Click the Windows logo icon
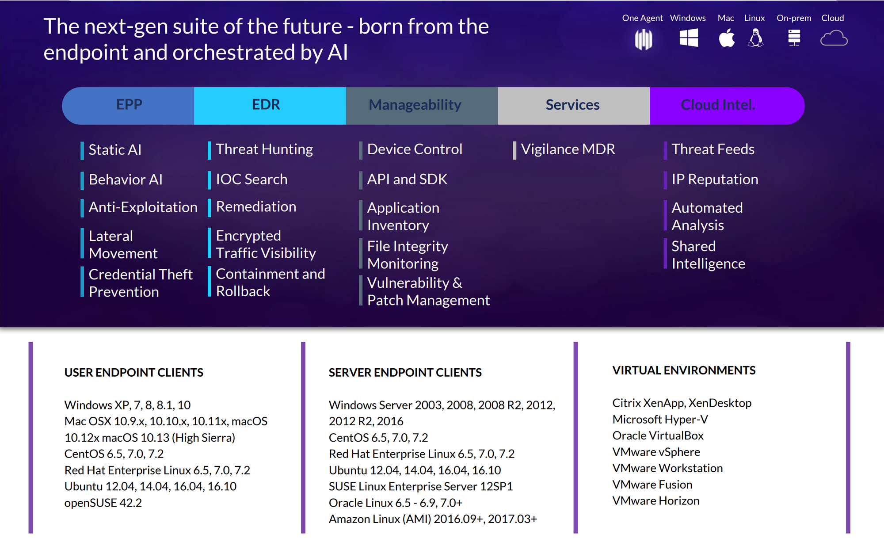The width and height of the screenshot is (884, 546). pos(688,38)
